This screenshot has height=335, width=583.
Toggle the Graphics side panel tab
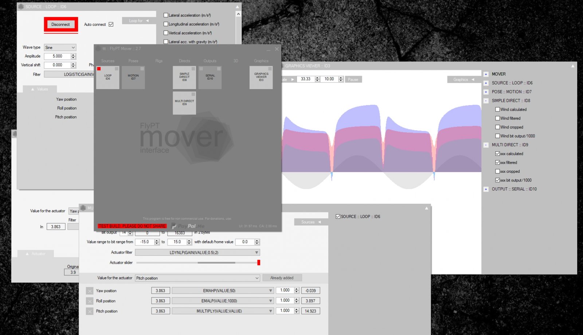point(464,79)
